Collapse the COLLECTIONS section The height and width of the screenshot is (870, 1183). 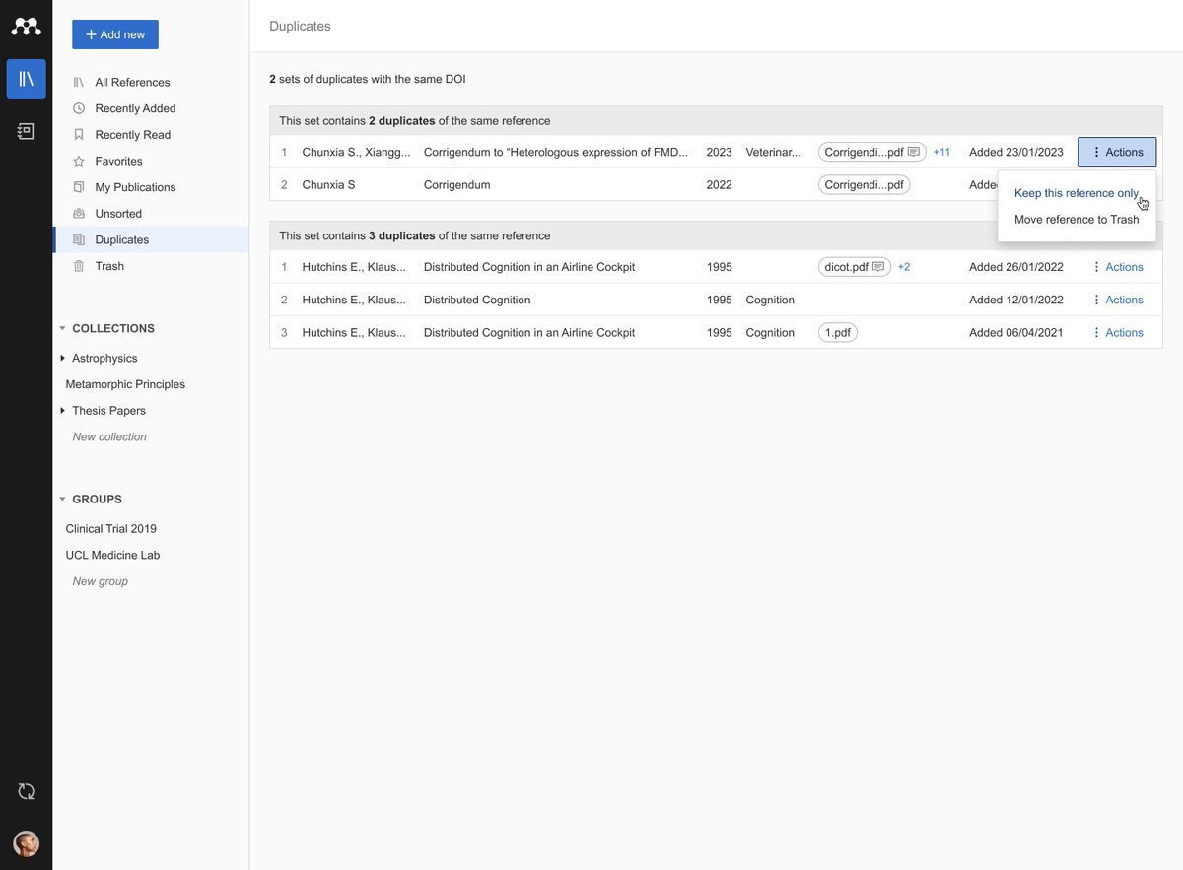pyautogui.click(x=62, y=328)
